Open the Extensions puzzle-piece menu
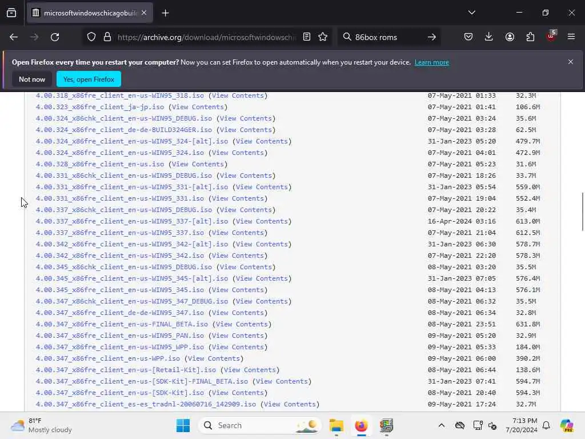The height and width of the screenshot is (439, 585). [x=530, y=37]
